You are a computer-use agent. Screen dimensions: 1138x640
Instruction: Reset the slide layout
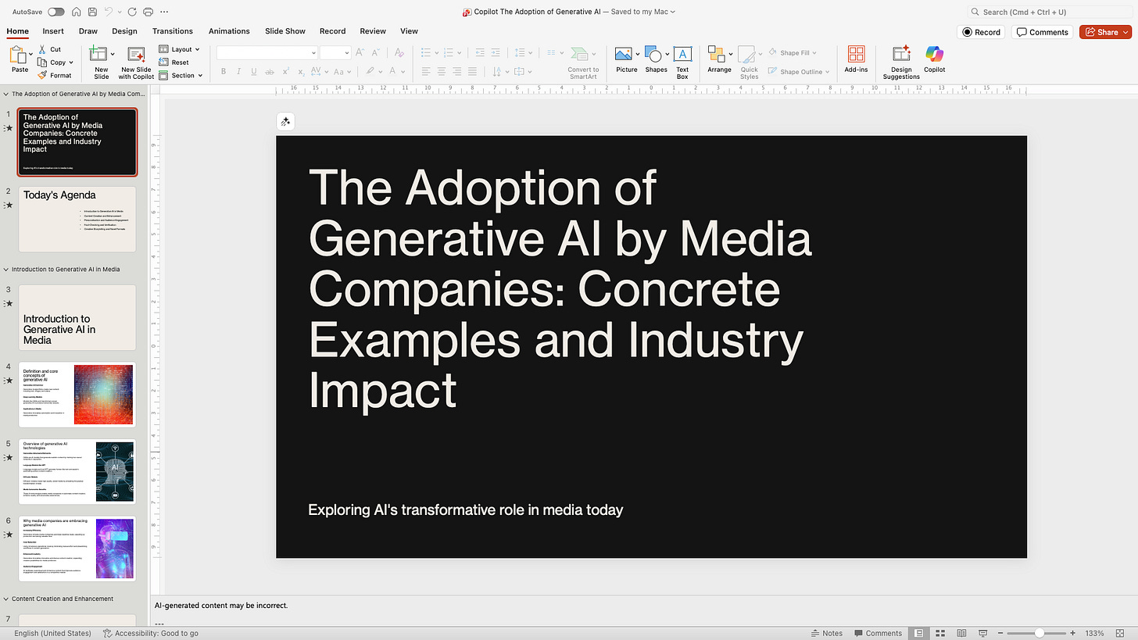tap(174, 63)
